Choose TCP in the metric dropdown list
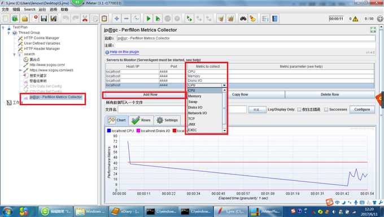The width and height of the screenshot is (384, 217). coord(204,119)
